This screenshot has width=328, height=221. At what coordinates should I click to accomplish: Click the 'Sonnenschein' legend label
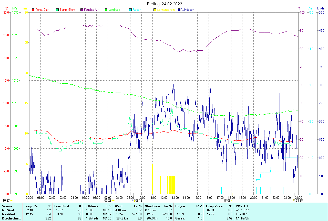166,10
